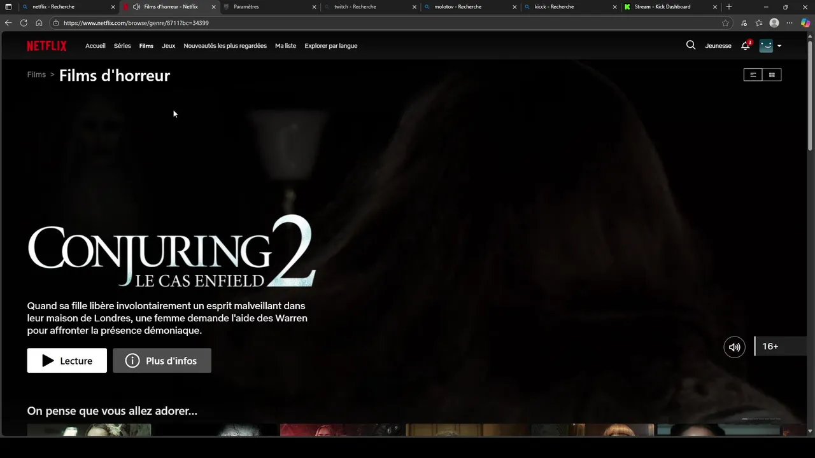Open a new browser tab

tap(729, 7)
